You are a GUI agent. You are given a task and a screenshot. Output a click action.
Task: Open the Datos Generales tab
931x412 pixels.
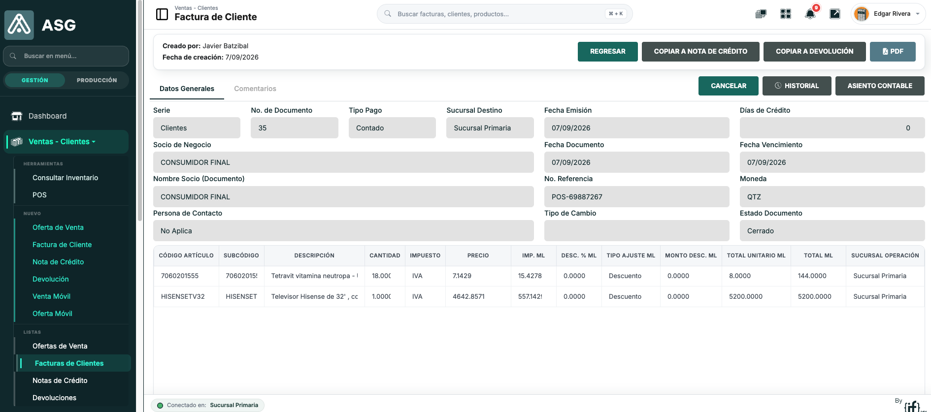[187, 89]
